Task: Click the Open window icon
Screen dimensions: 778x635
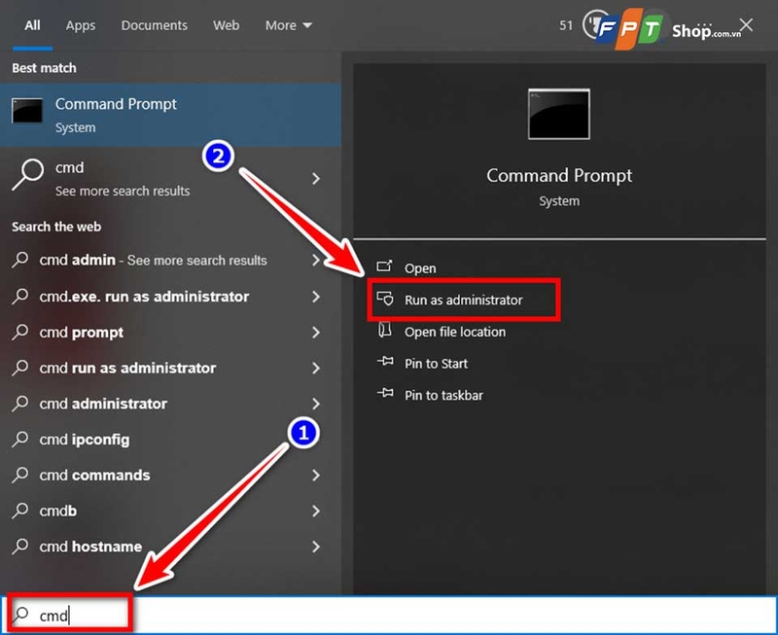Action: (384, 266)
